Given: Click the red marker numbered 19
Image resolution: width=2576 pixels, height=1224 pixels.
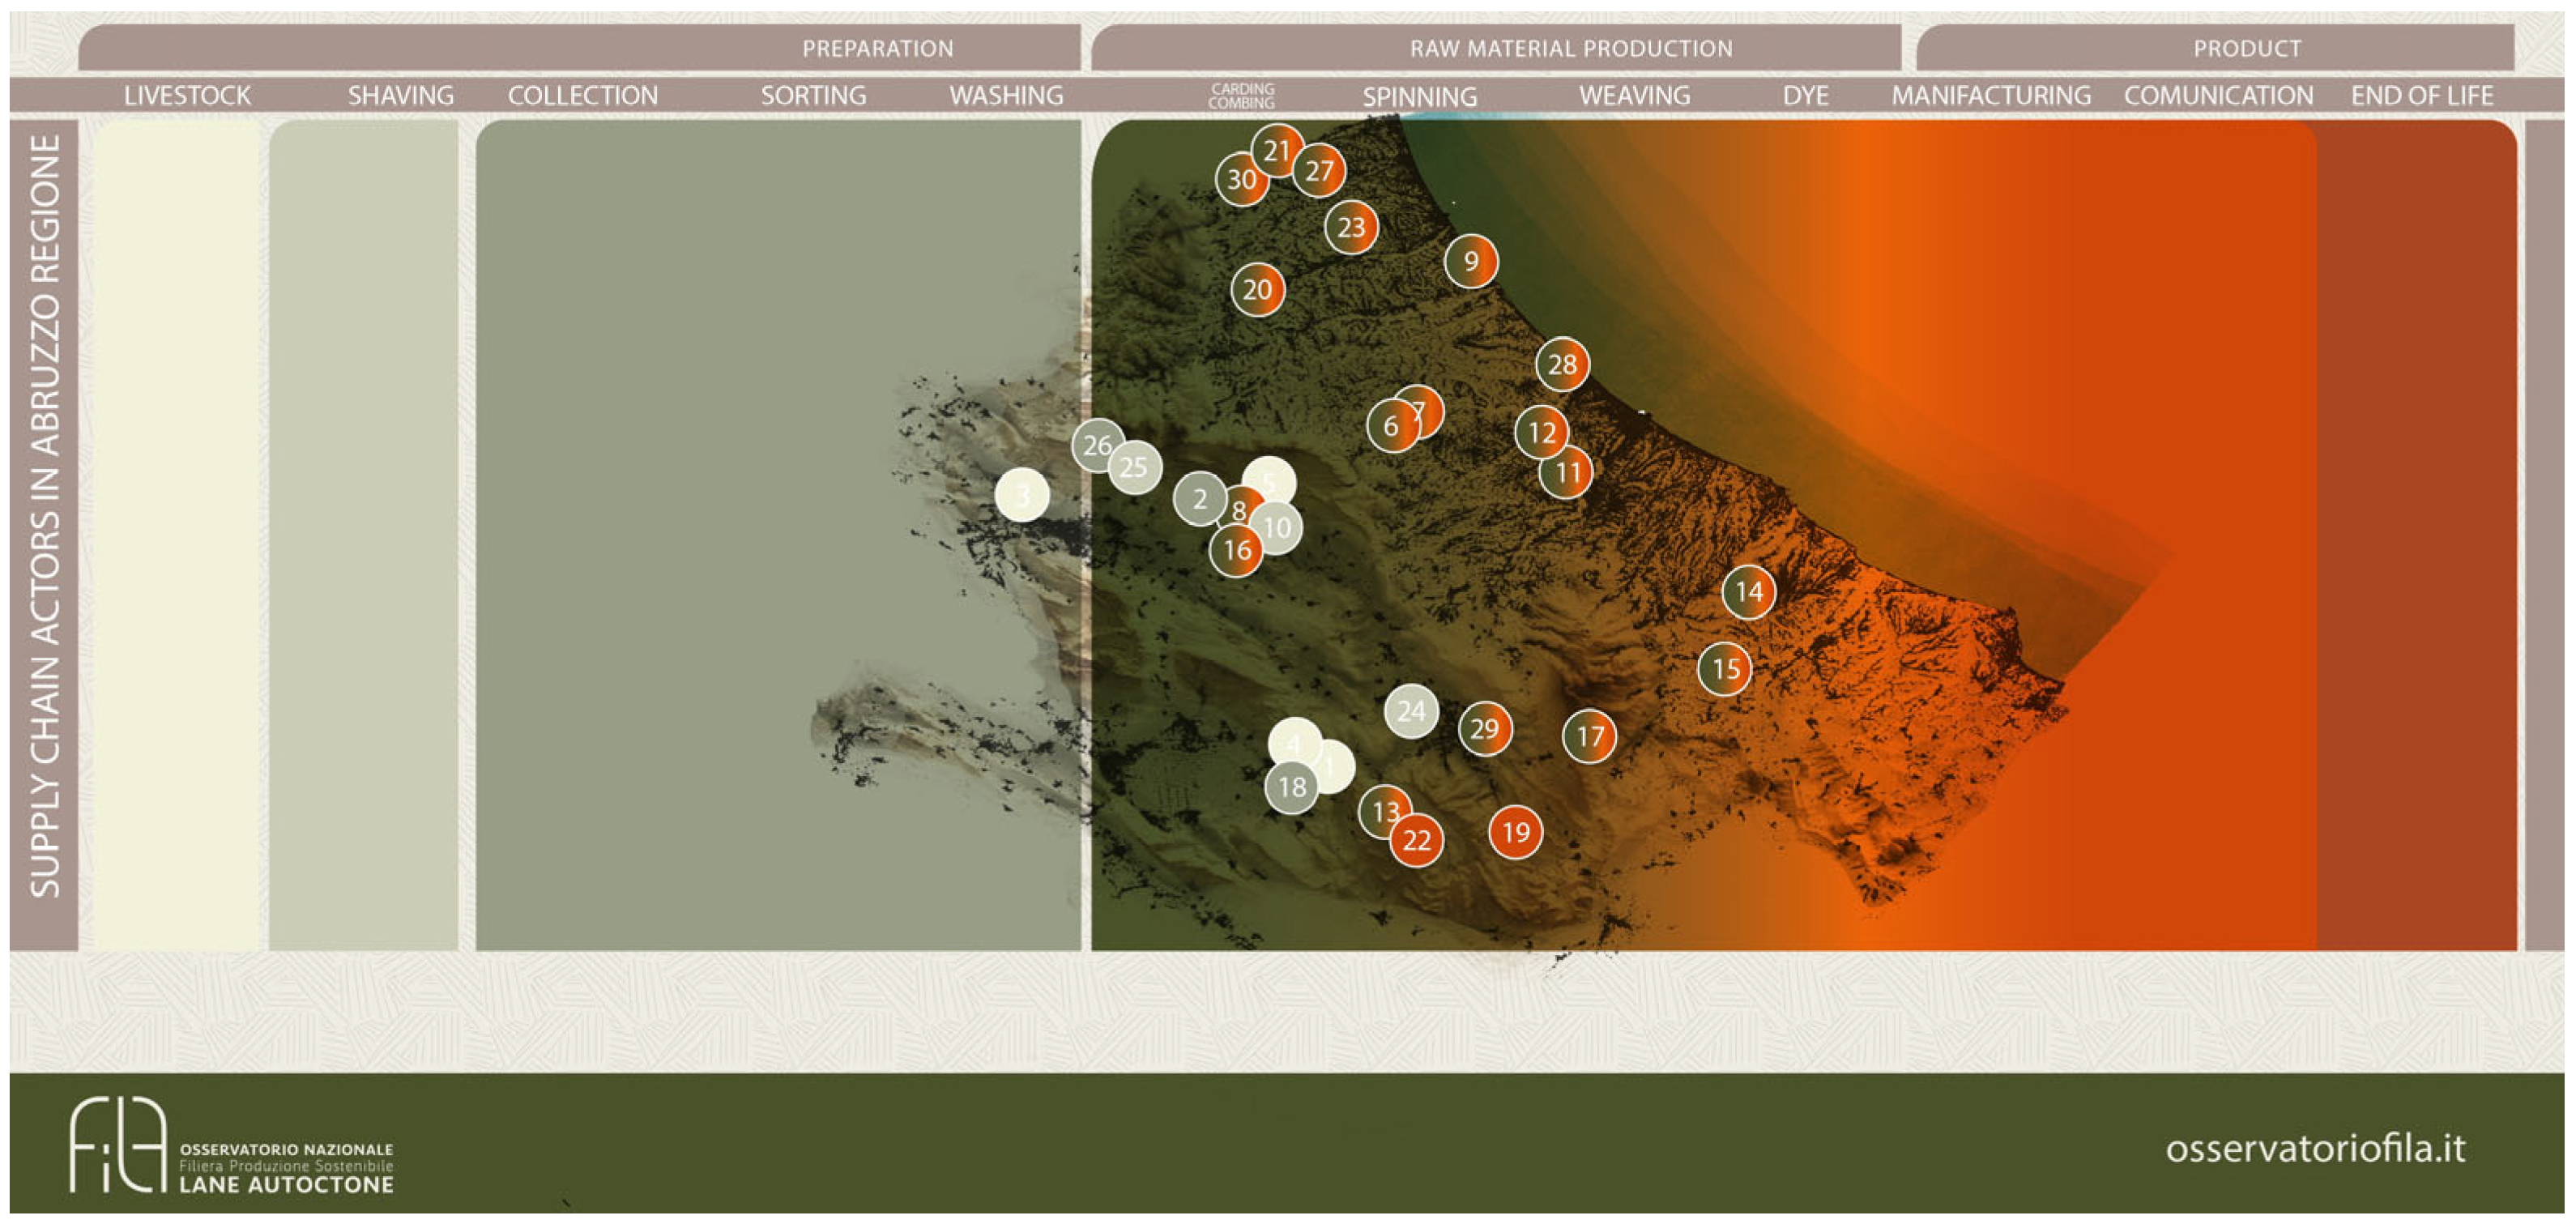Looking at the screenshot, I should [x=1515, y=832].
